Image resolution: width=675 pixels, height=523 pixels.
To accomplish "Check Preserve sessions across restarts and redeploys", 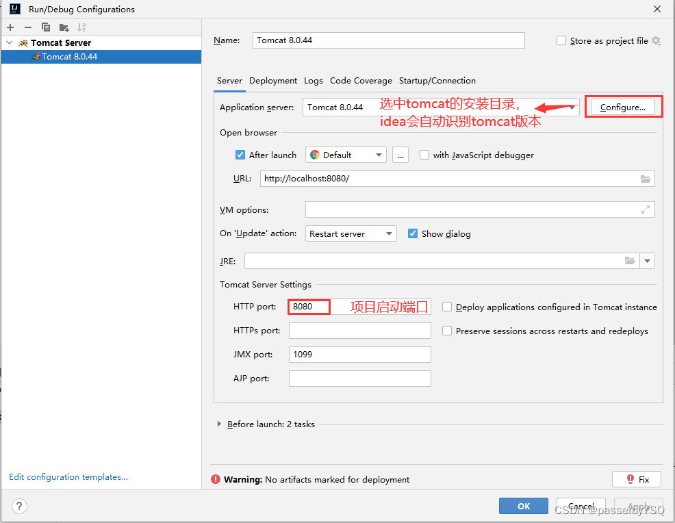I will pos(447,331).
